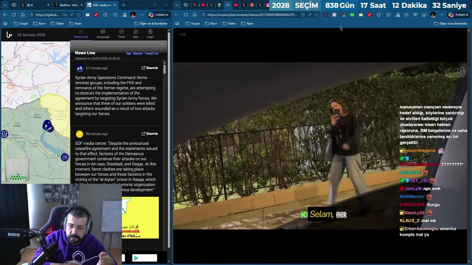Expand Video bookmarks folder in left browser

pyautogui.click(x=57, y=24)
